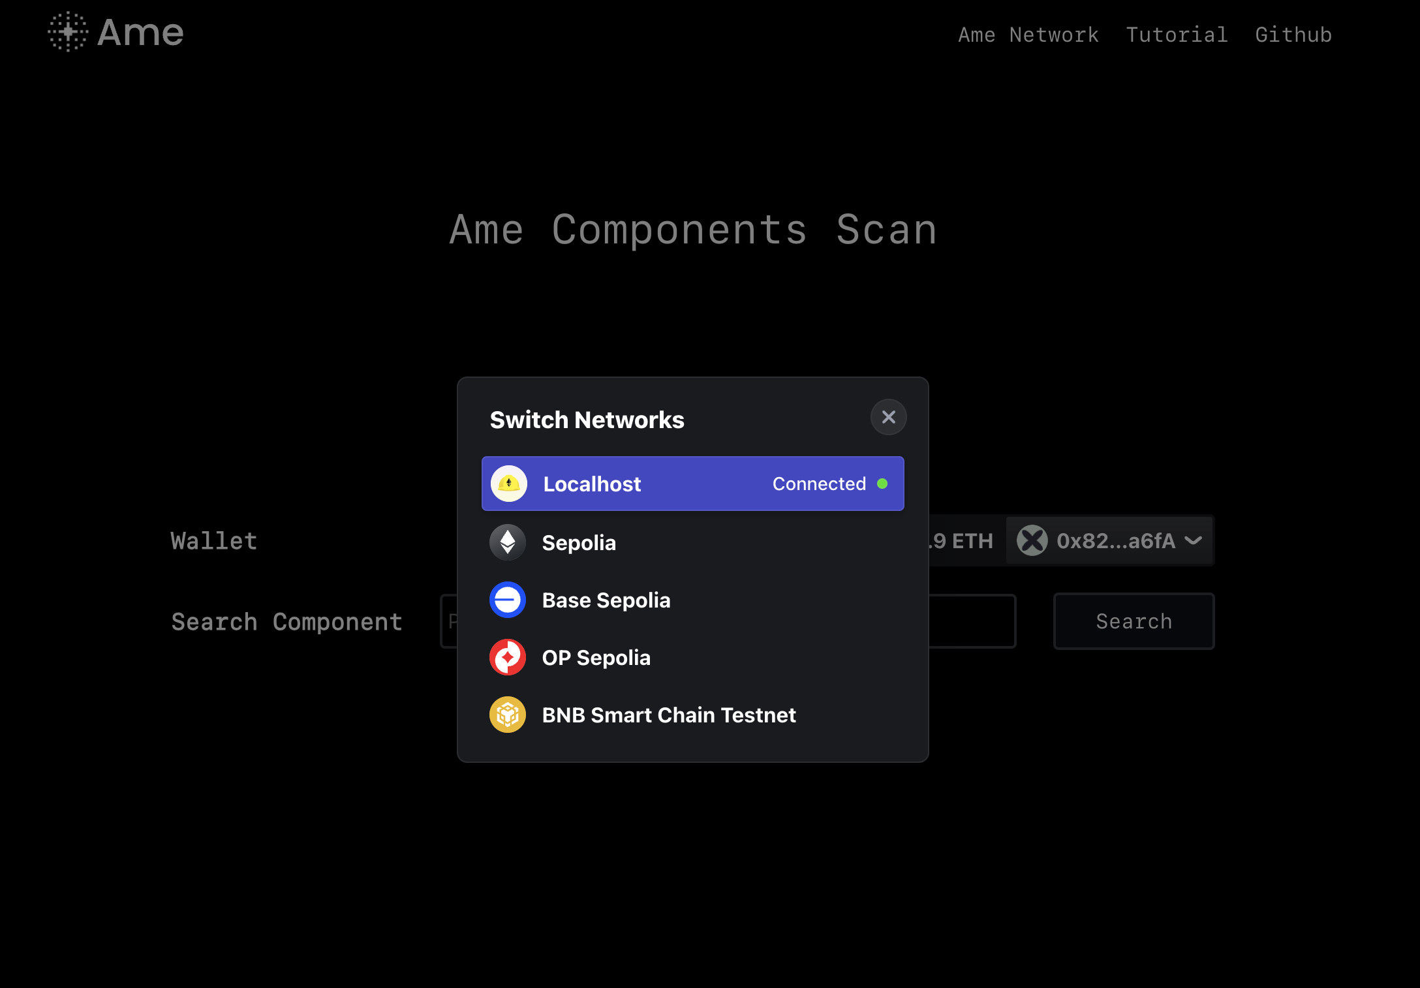The height and width of the screenshot is (988, 1420).
Task: Select the connected Localhost network row
Action: [692, 484]
